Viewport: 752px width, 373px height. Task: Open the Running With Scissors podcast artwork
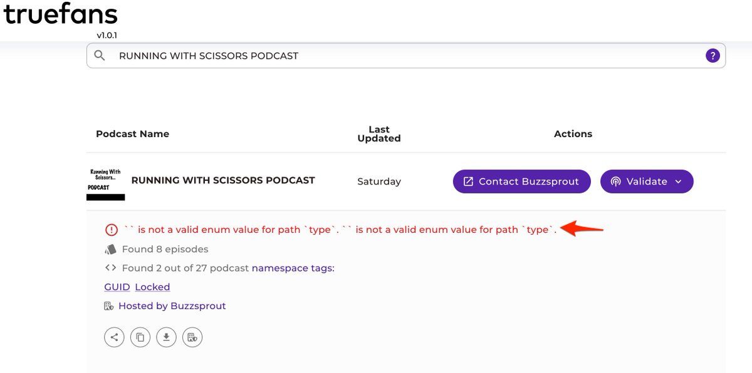pyautogui.click(x=105, y=183)
